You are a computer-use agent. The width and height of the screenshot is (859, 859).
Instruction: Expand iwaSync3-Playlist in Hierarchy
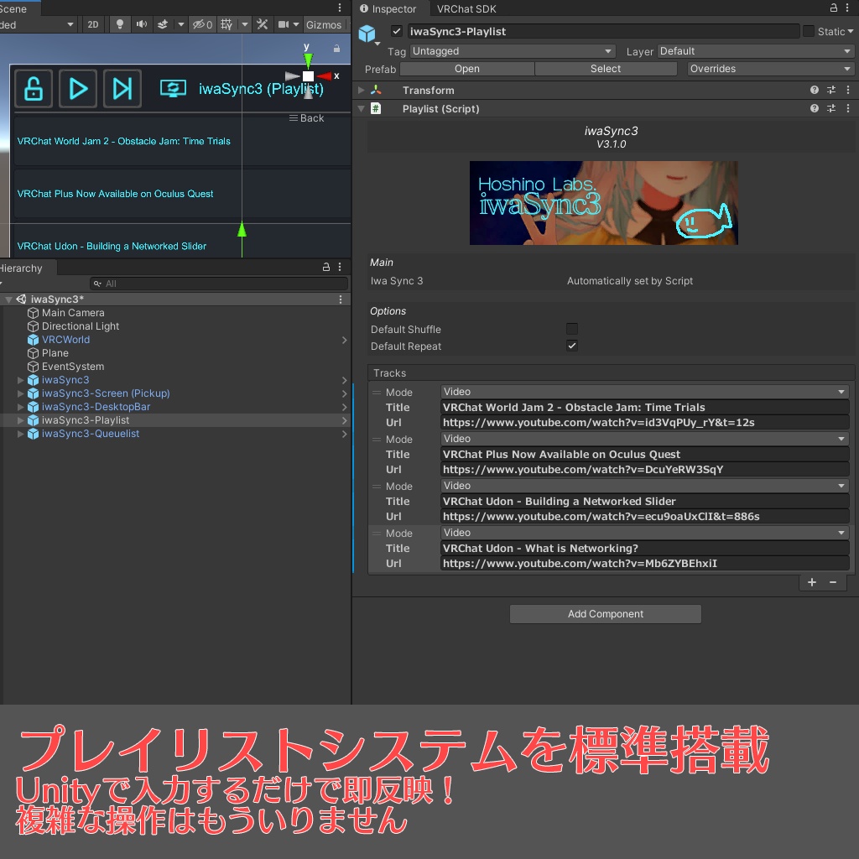click(20, 420)
